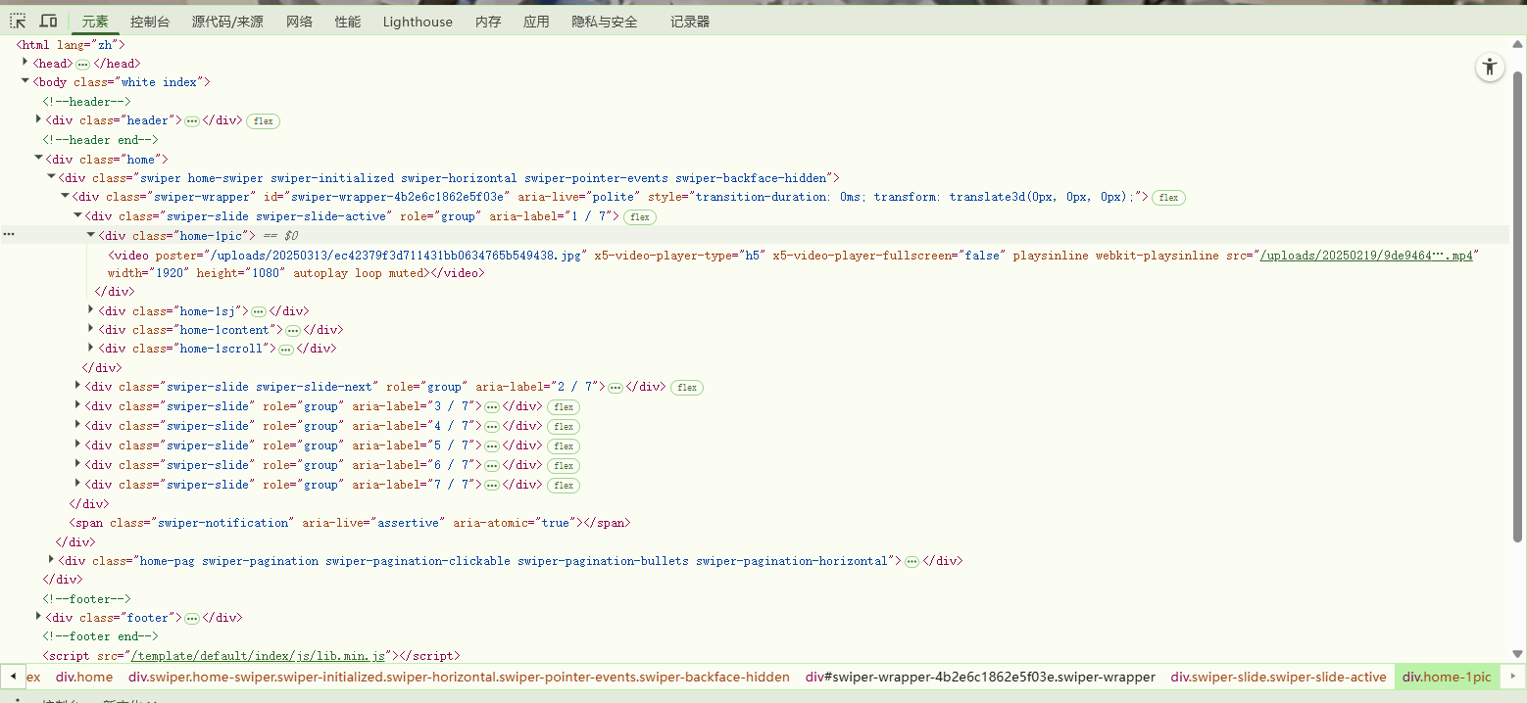This screenshot has width=1527, height=703.
Task: Select the div.swiper.home-swiper breadcrumb
Action: click(x=459, y=677)
